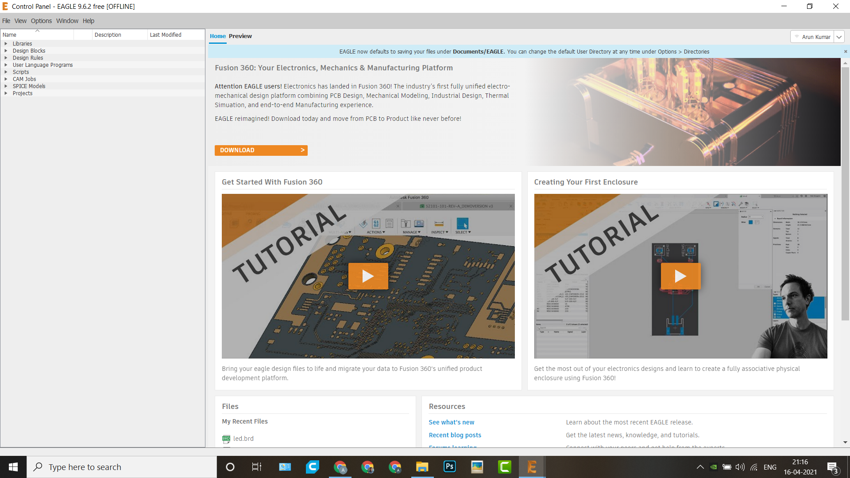Dismiss the Documents/EAGLE info banner
Viewport: 850px width, 478px height.
pyautogui.click(x=846, y=52)
